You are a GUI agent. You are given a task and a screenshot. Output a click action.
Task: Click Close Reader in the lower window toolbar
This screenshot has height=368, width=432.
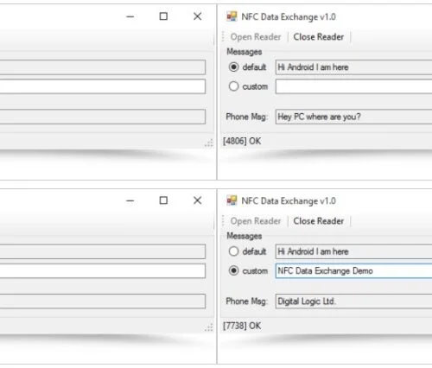[319, 221]
